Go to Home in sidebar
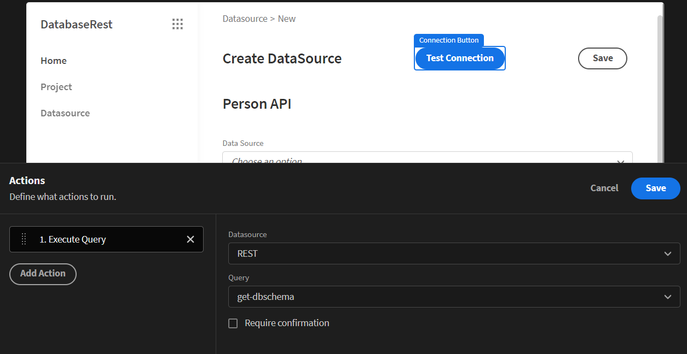The height and width of the screenshot is (354, 687). [x=54, y=61]
